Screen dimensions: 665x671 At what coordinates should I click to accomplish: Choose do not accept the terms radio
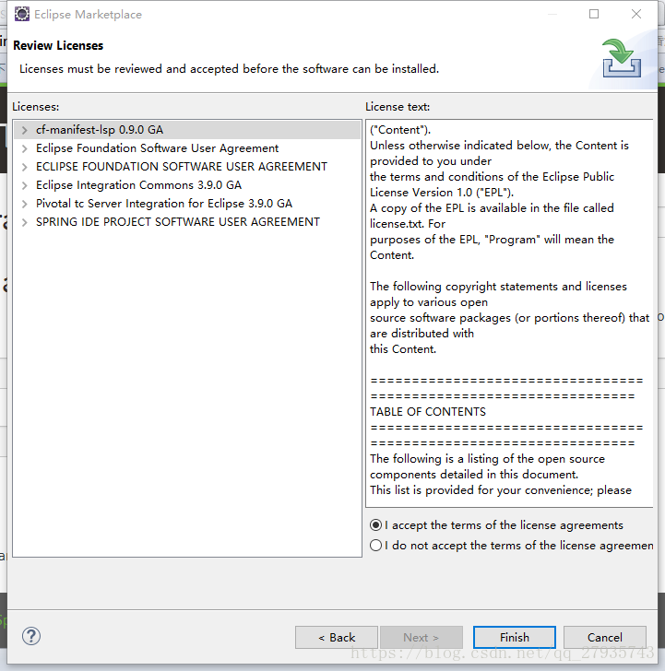(376, 546)
